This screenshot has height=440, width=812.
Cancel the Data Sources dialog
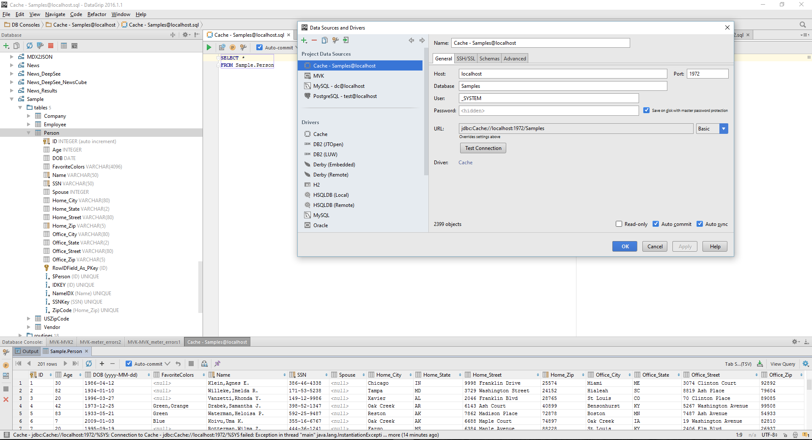655,246
